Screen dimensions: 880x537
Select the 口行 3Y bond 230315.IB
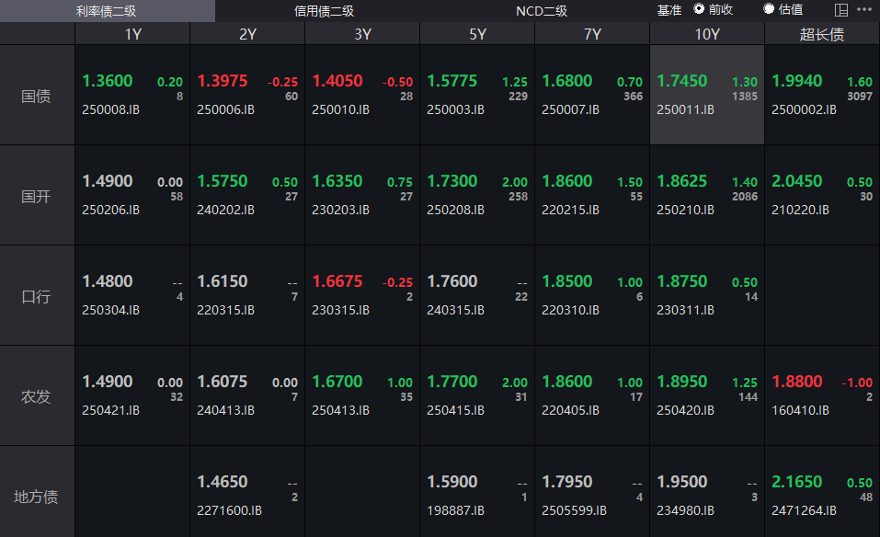pyautogui.click(x=361, y=295)
